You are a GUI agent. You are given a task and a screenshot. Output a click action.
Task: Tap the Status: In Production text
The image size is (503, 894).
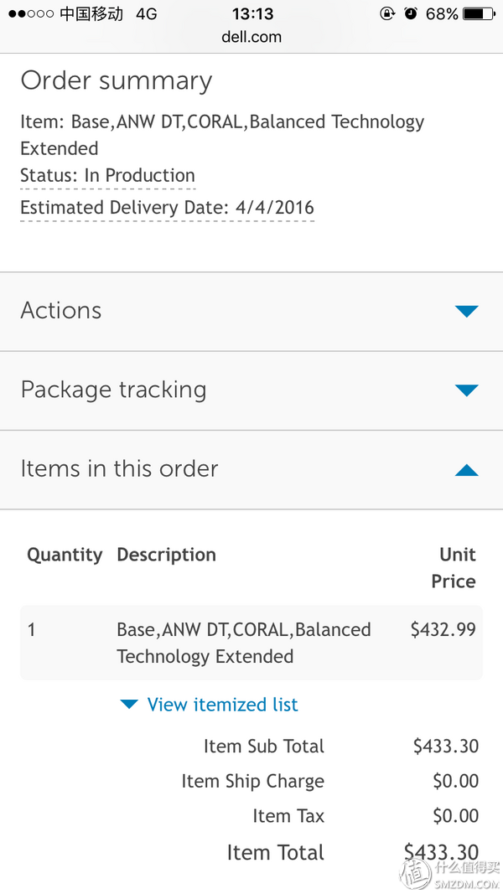[x=108, y=175]
